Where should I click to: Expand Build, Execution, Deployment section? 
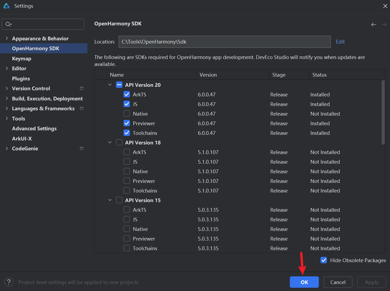click(7, 99)
